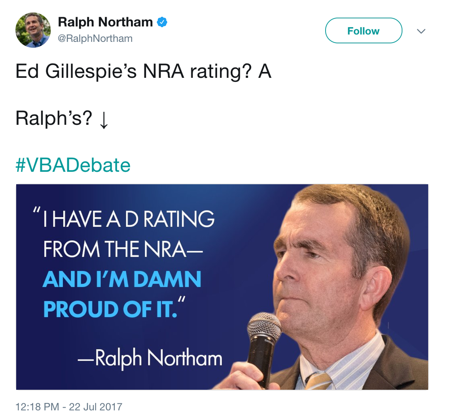Image resolution: width=451 pixels, height=414 pixels.
Task: Click the "I HAVE A D RATING" line
Action: 129,219
